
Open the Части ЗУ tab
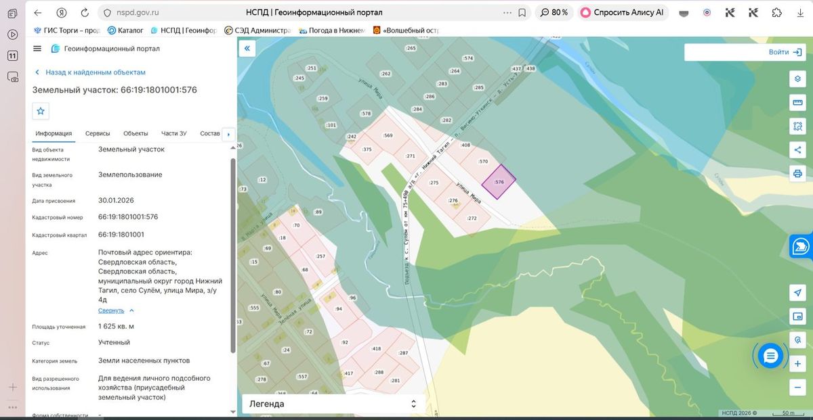click(x=174, y=134)
